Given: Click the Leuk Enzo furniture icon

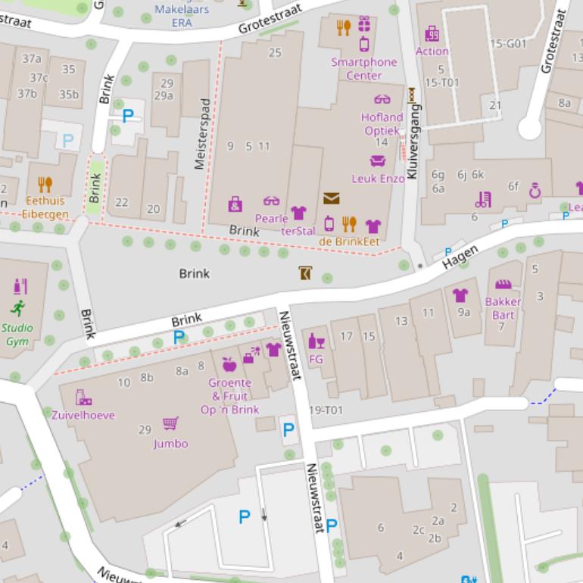Looking at the screenshot, I should point(378,161).
